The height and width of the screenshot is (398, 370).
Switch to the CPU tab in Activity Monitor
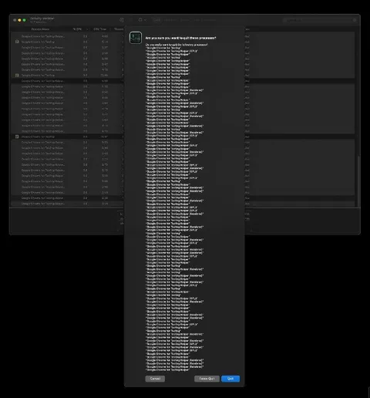click(156, 20)
